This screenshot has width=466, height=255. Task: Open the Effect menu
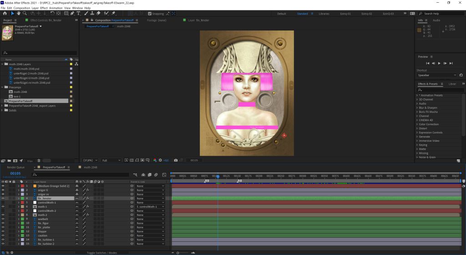[44, 8]
